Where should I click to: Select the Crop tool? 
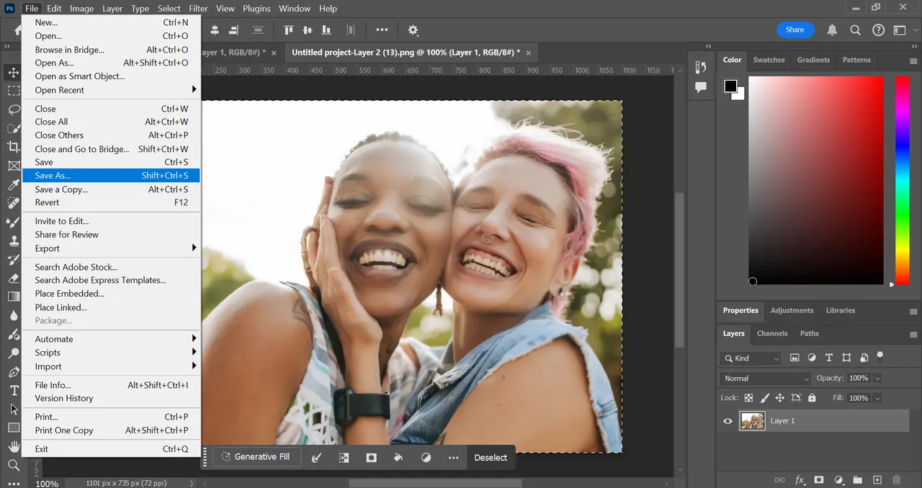(14, 147)
